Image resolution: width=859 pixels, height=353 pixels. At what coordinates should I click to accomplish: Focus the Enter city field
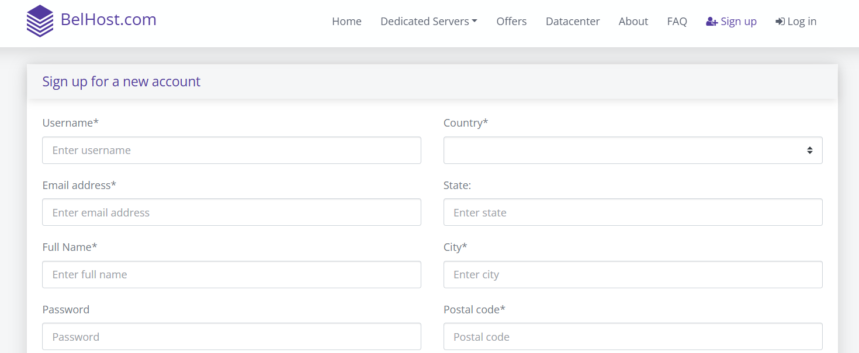coord(633,274)
